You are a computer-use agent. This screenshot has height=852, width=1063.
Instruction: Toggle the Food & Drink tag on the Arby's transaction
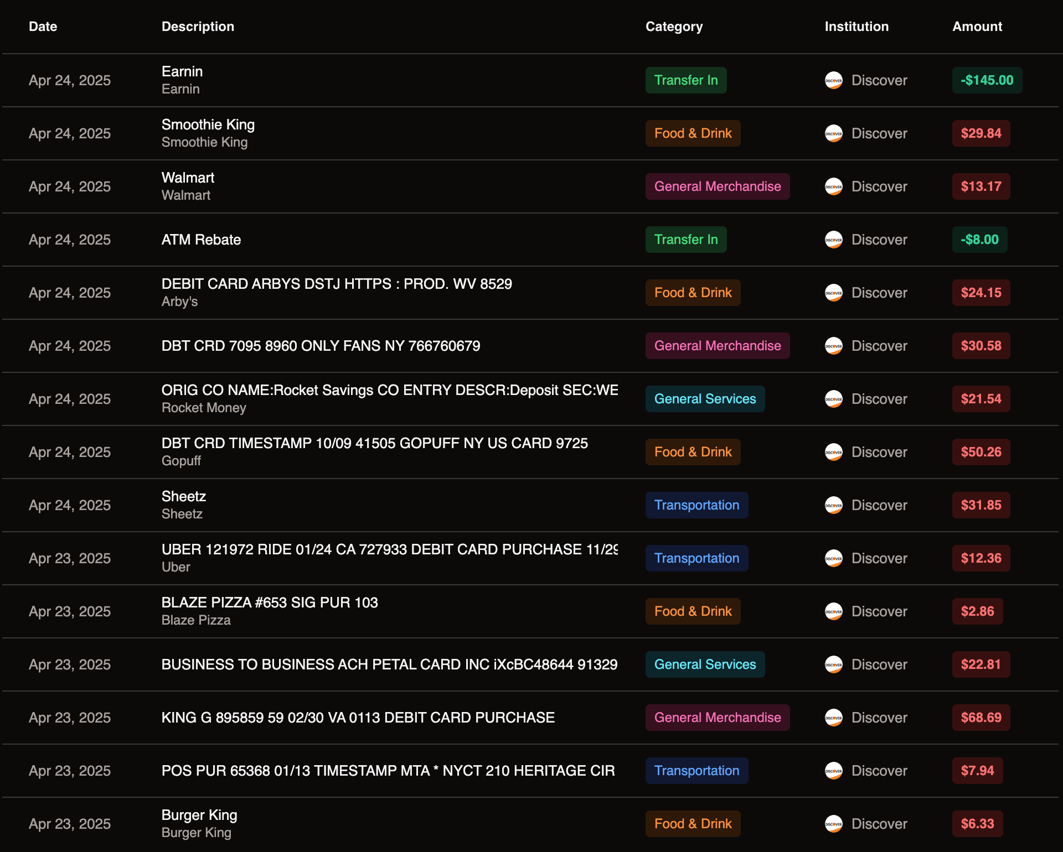click(693, 293)
